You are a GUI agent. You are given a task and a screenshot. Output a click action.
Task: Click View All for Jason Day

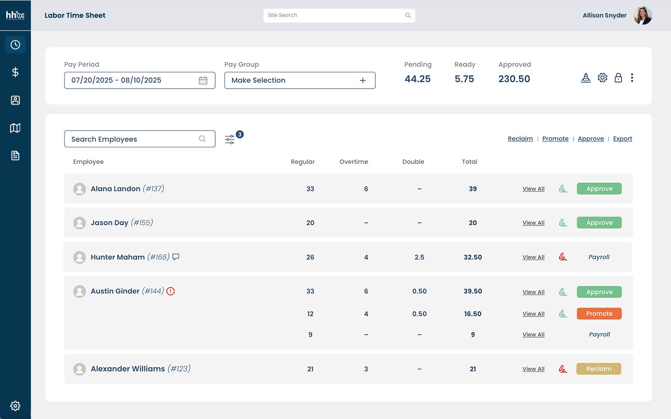click(533, 223)
